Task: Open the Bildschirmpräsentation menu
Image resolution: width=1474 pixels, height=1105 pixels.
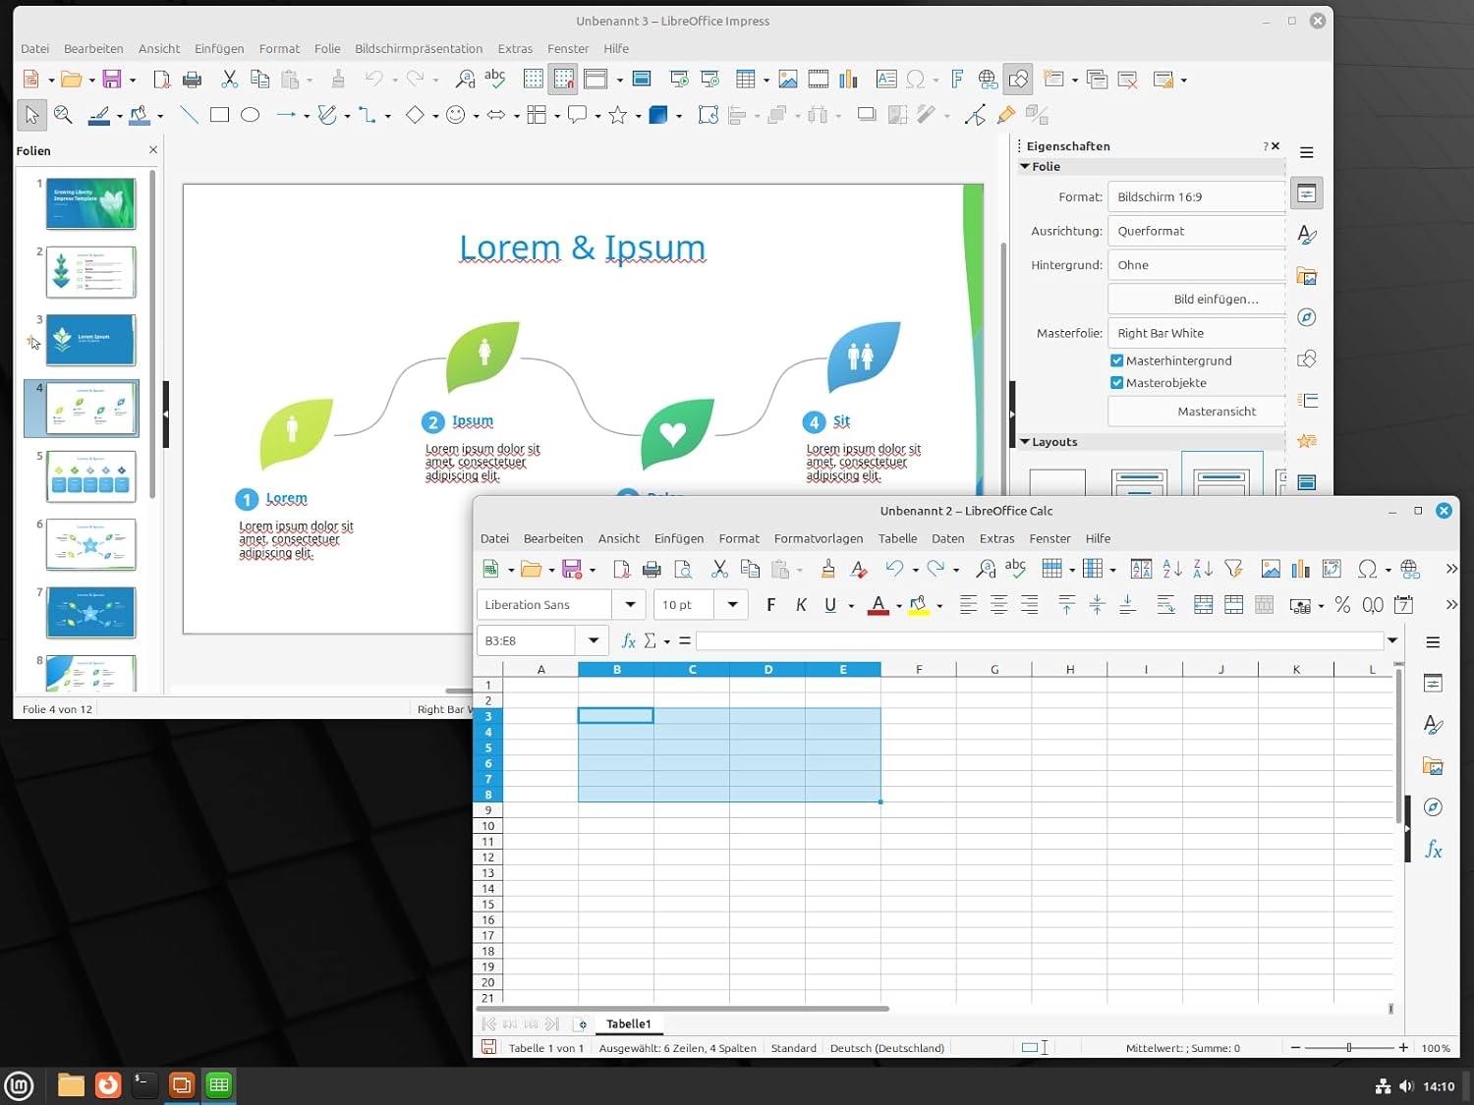Action: pyautogui.click(x=419, y=48)
